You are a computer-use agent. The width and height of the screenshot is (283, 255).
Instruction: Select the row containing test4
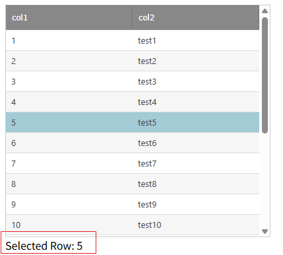(x=133, y=102)
